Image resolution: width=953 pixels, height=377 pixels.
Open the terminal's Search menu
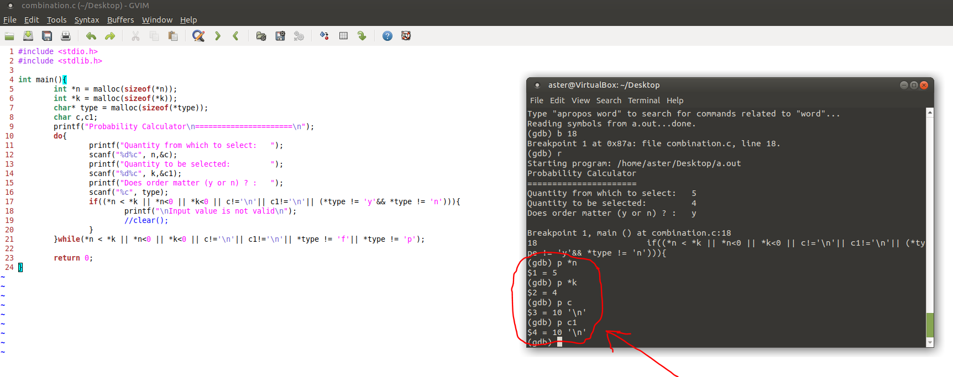[x=609, y=100]
